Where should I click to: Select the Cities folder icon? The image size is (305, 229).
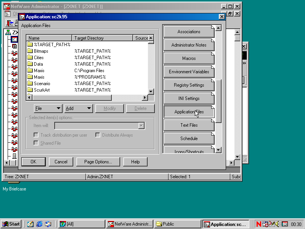pos(30,58)
